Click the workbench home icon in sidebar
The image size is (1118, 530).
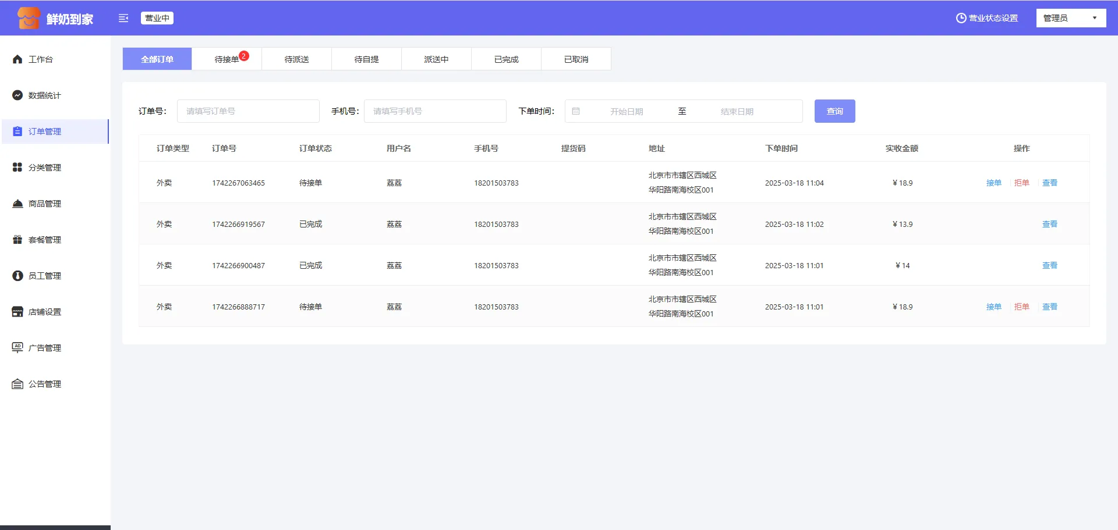[x=17, y=59]
